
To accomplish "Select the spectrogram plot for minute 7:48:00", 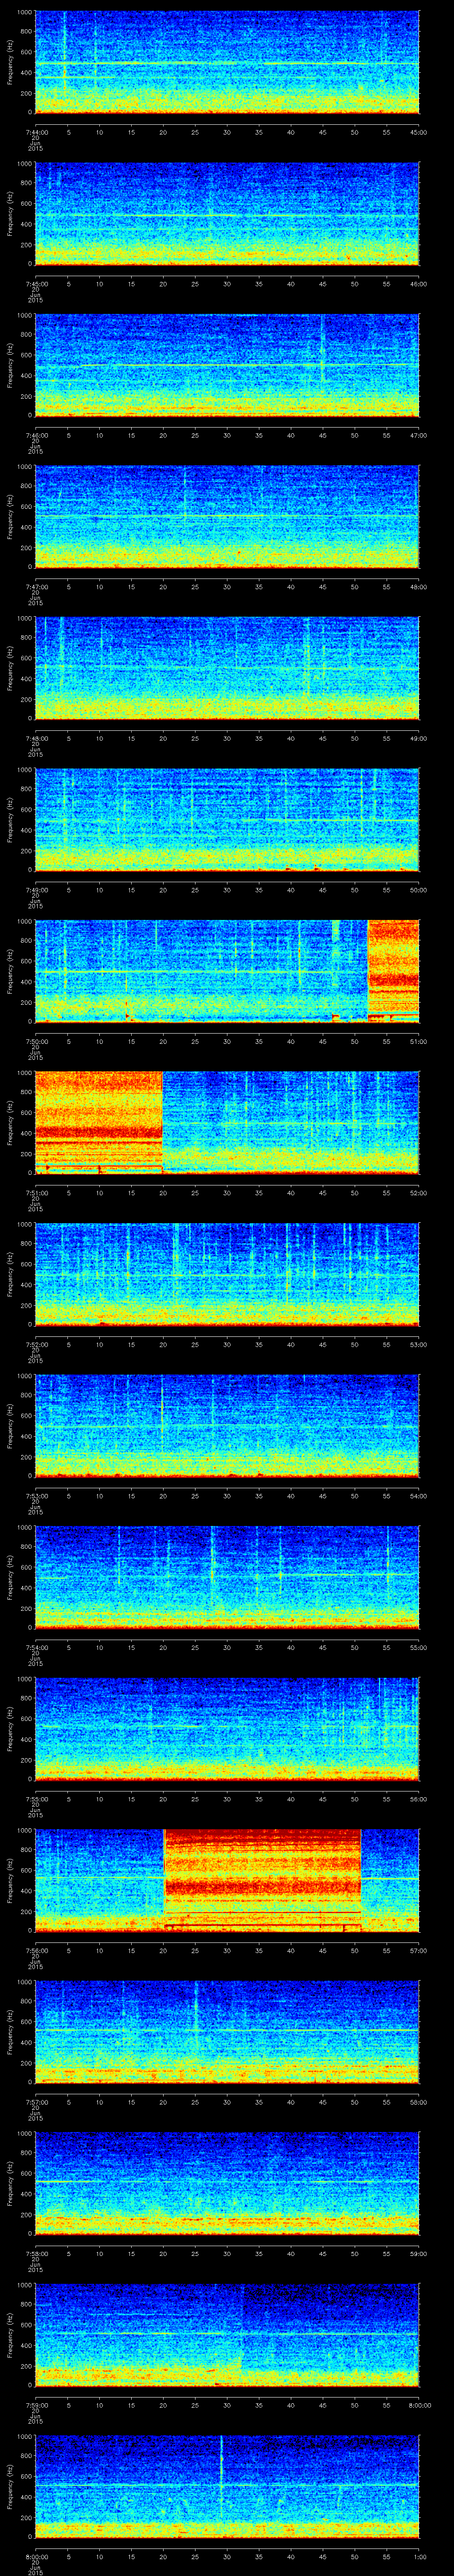I will pos(227,668).
